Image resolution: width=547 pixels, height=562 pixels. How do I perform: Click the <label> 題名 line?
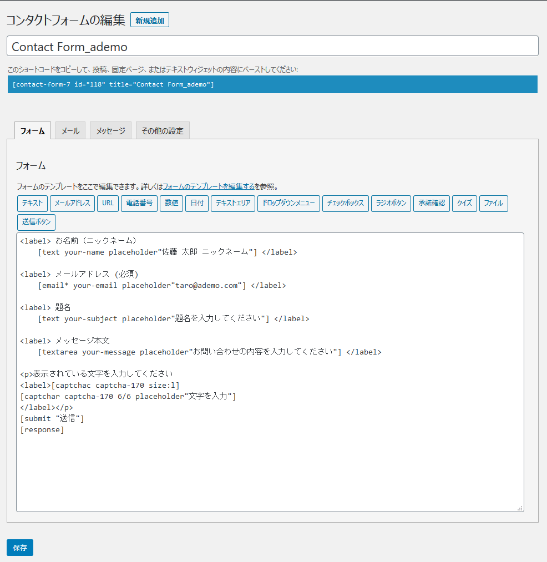(x=45, y=307)
